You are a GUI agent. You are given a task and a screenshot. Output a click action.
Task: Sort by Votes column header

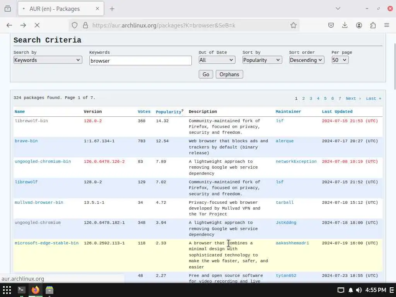coord(144,112)
